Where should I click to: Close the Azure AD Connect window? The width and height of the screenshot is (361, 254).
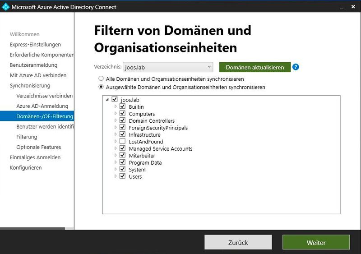[353, 7]
